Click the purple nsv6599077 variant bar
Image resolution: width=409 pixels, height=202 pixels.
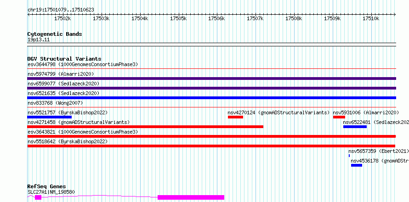pos(212,88)
